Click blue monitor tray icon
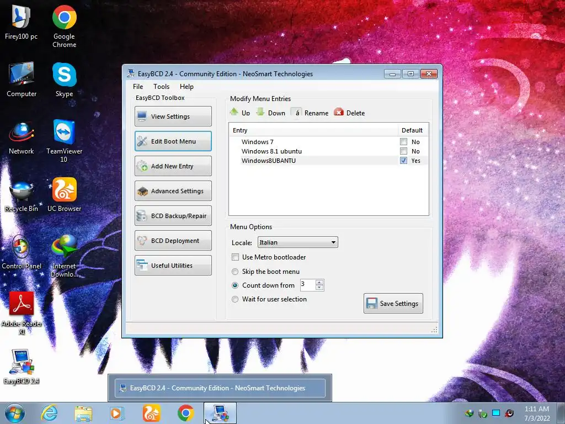The image size is (565, 424). point(496,413)
